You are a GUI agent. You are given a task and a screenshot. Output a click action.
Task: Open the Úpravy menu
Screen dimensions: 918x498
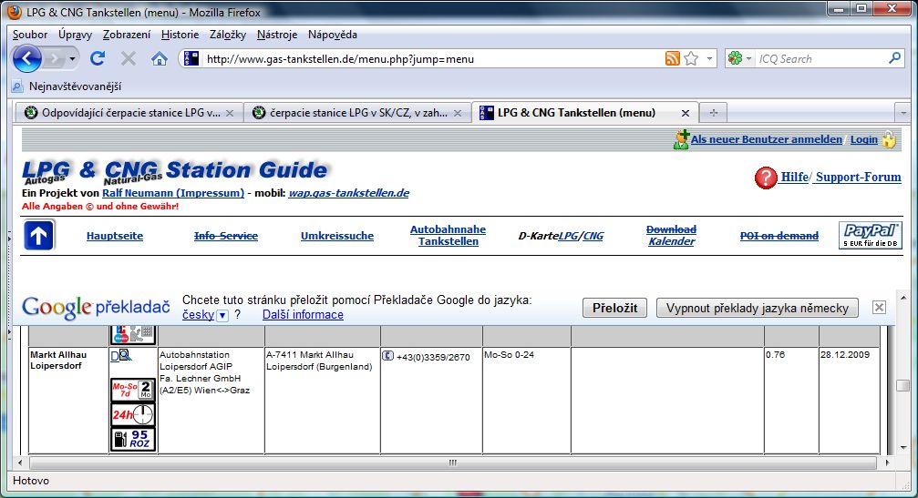(x=75, y=35)
